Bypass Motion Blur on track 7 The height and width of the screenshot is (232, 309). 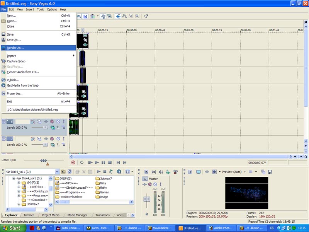point(33,139)
